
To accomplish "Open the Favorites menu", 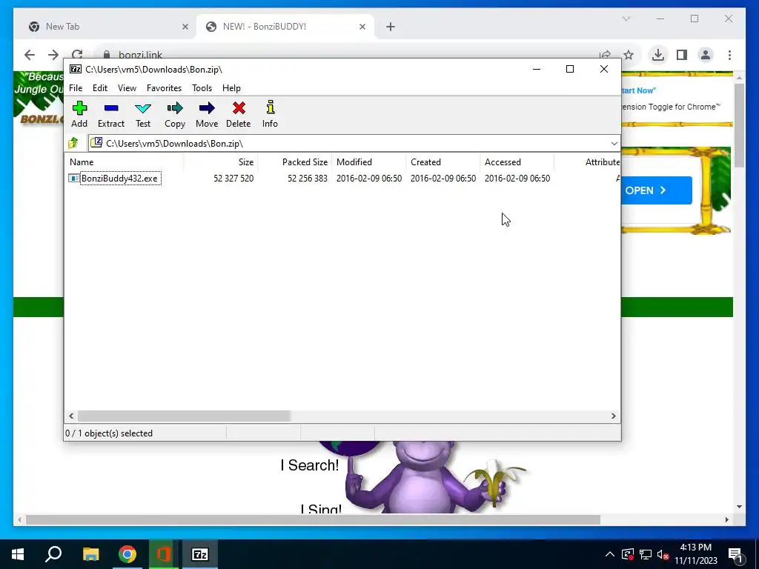I will point(164,88).
